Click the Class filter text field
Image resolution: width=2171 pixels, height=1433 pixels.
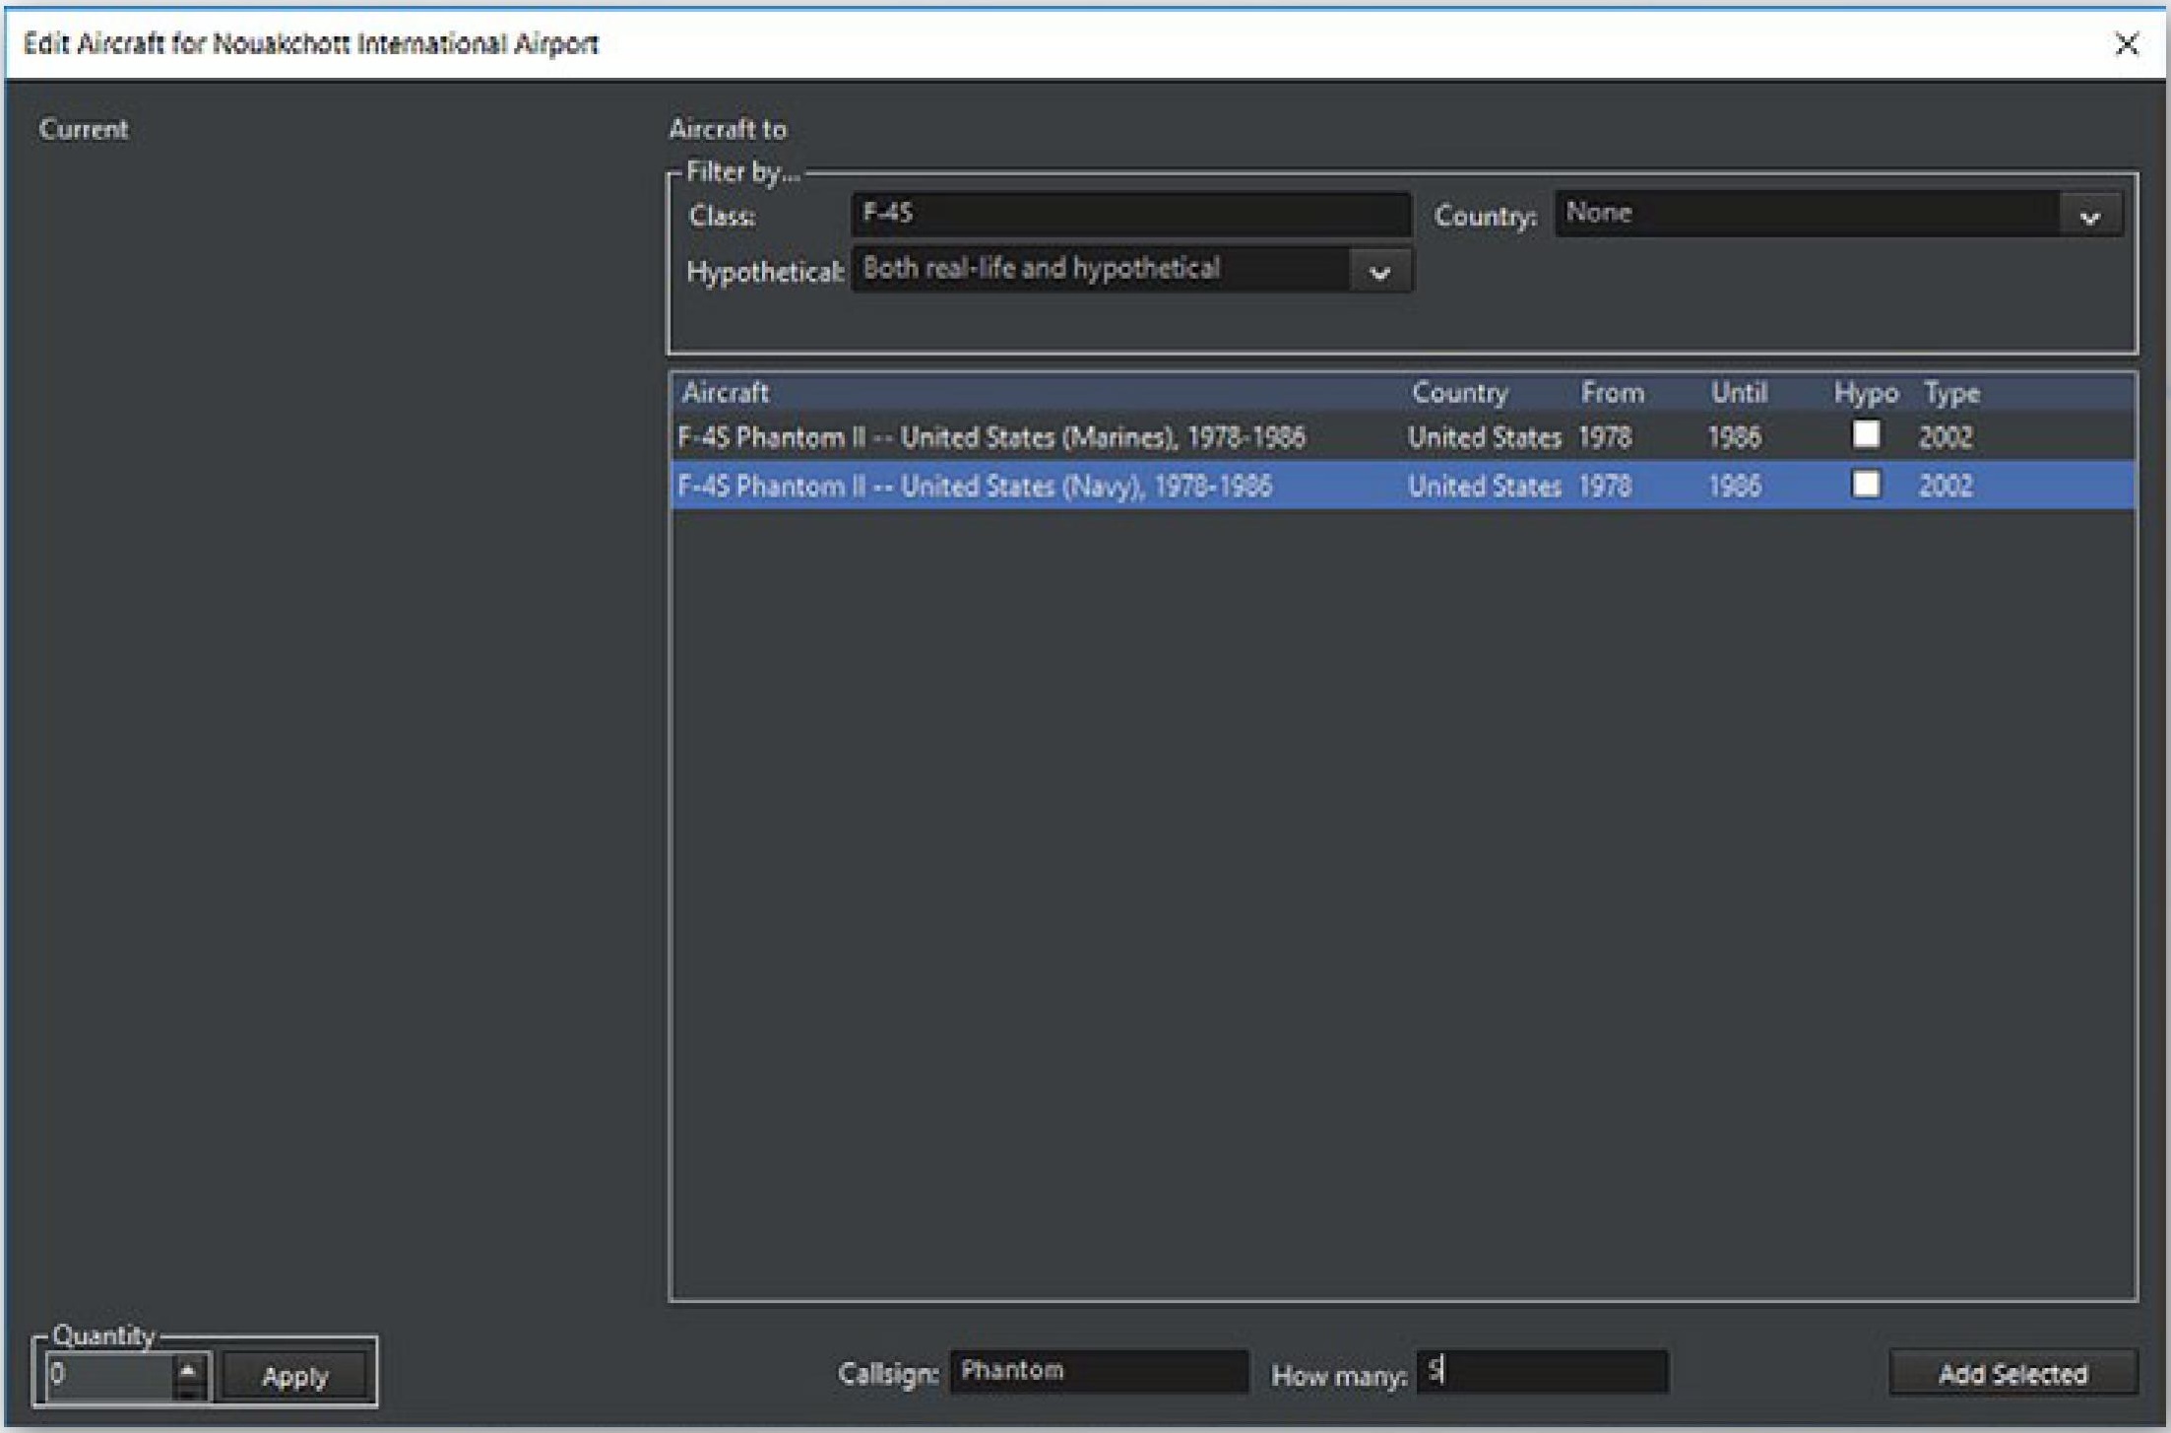click(x=1129, y=214)
